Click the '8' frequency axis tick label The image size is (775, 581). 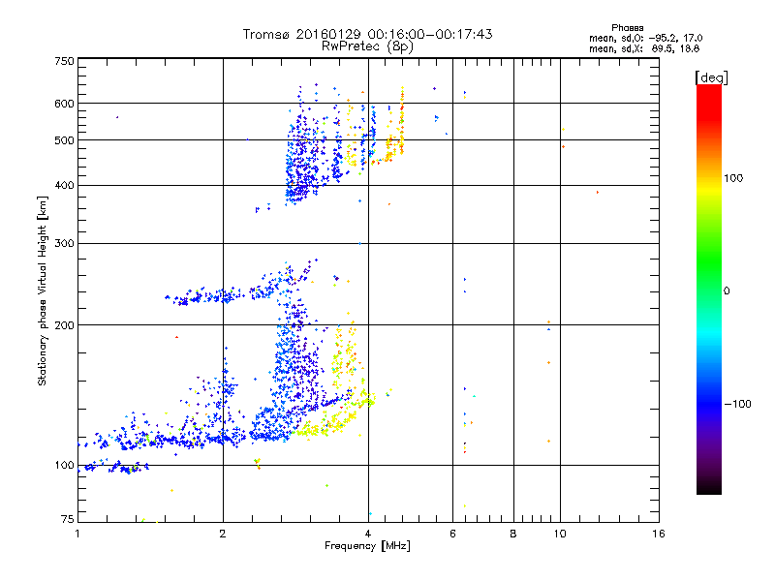click(x=513, y=534)
